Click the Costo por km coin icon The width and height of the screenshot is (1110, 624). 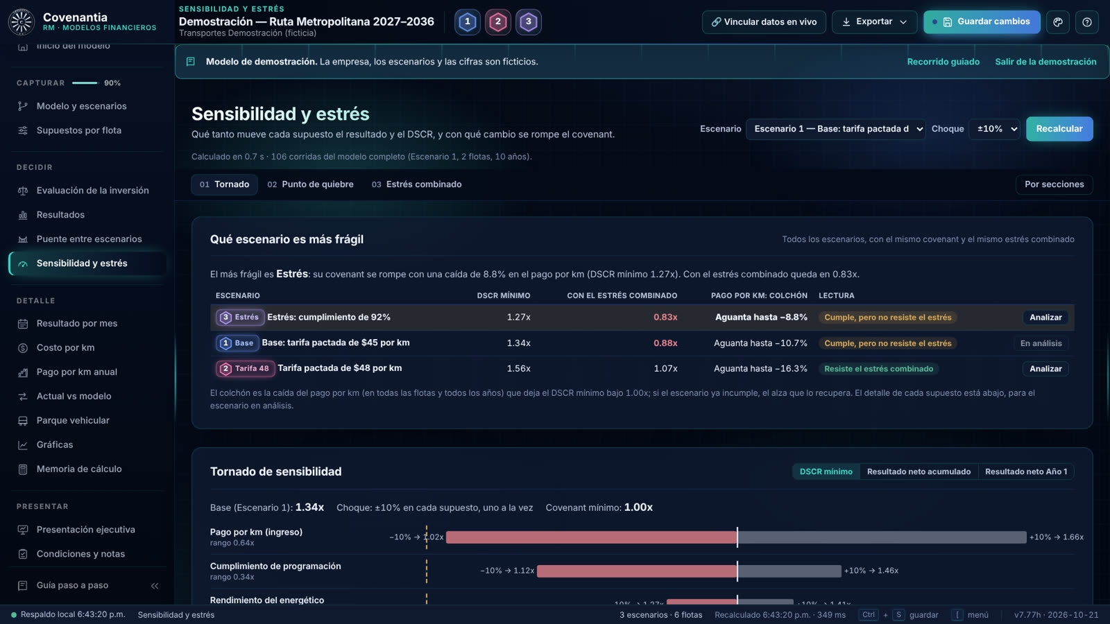(x=23, y=348)
